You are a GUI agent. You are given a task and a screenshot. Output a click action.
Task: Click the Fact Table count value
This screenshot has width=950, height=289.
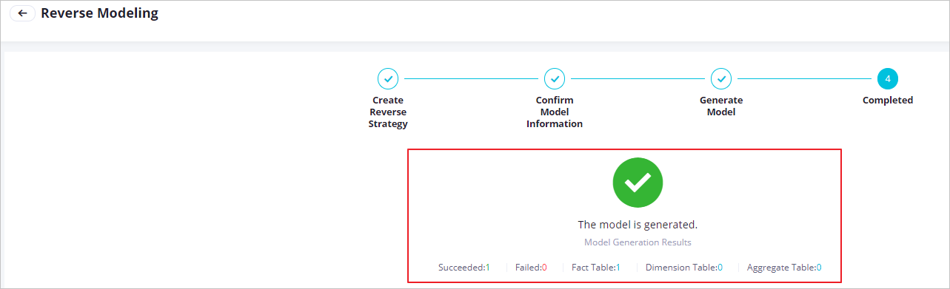tap(618, 267)
